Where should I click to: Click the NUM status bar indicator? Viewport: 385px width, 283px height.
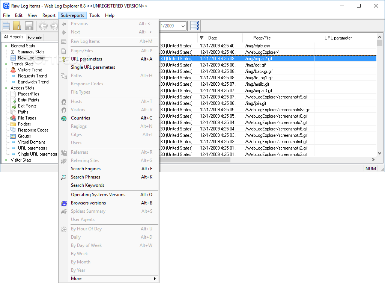[370, 169]
